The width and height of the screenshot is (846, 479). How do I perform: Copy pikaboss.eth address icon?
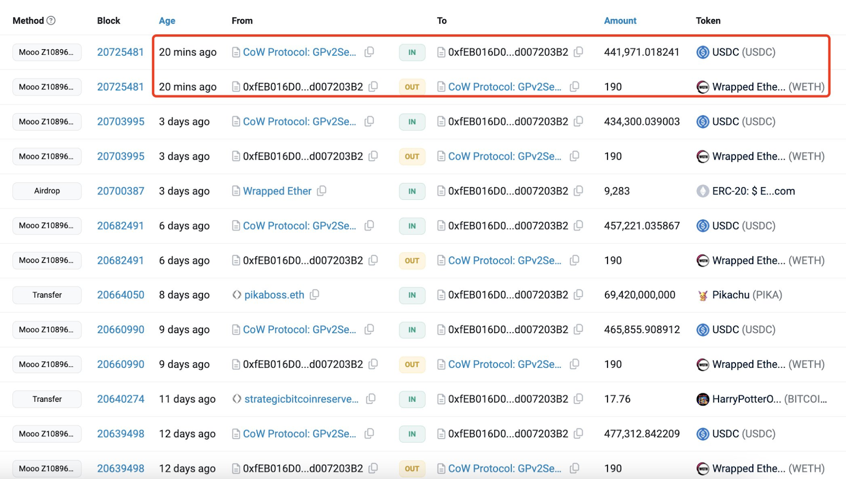(315, 294)
